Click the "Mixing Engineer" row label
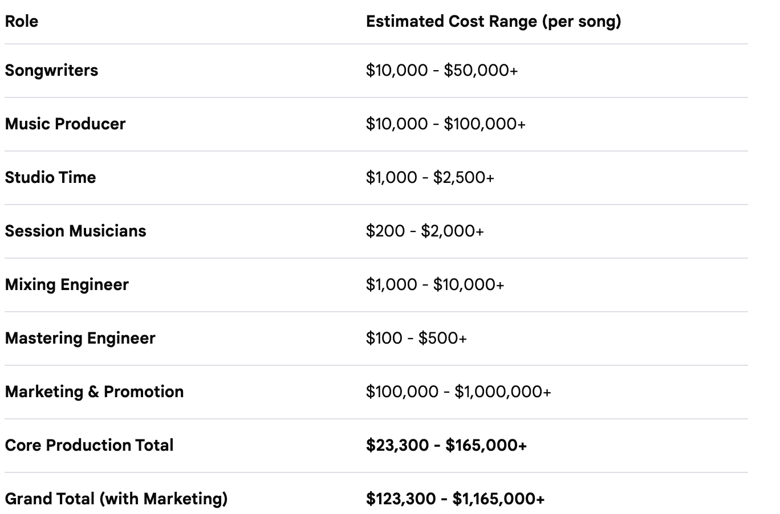Image resolution: width=780 pixels, height=514 pixels. [x=67, y=285]
